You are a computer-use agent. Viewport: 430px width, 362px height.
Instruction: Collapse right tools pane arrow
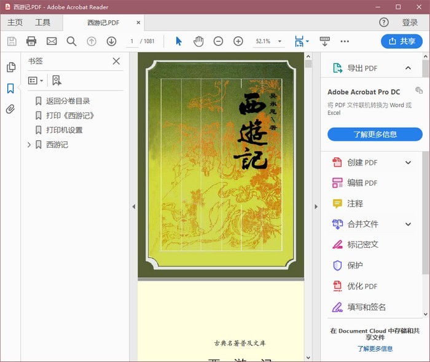[316, 207]
